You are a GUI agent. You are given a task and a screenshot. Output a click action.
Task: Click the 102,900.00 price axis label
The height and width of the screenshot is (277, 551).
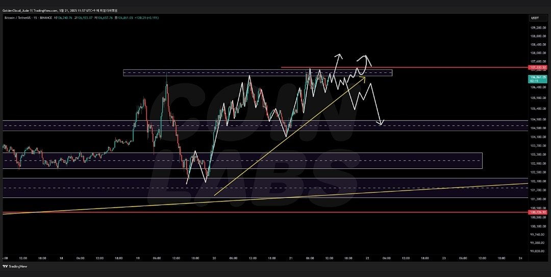538,163
